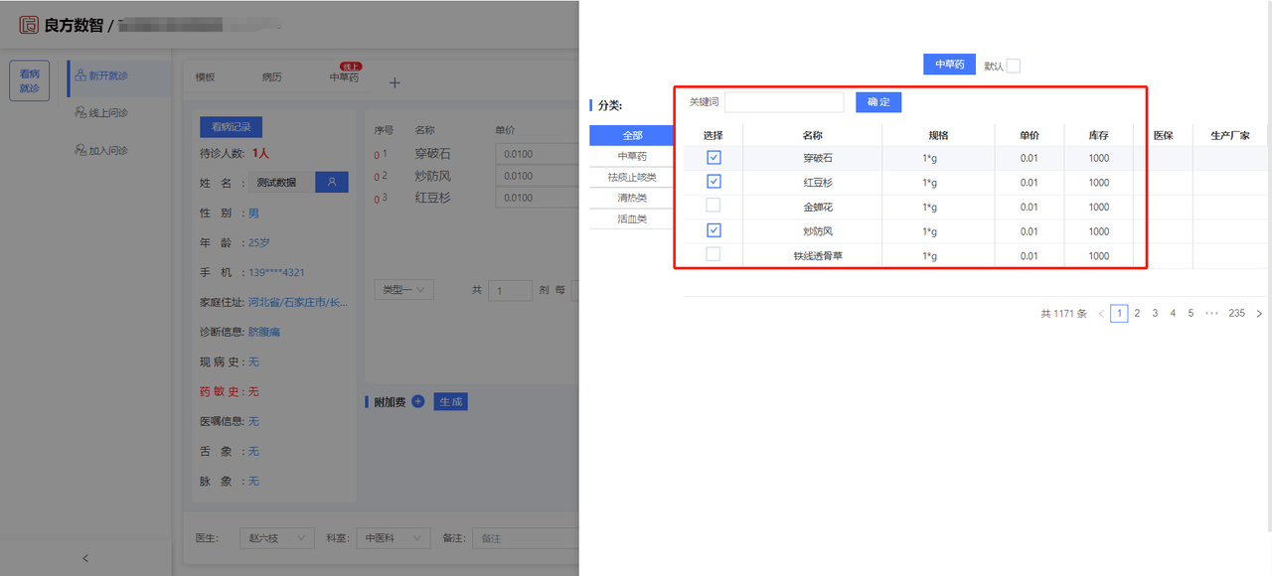
Task: Click the patient icon button beside 测试数据
Action: (332, 183)
